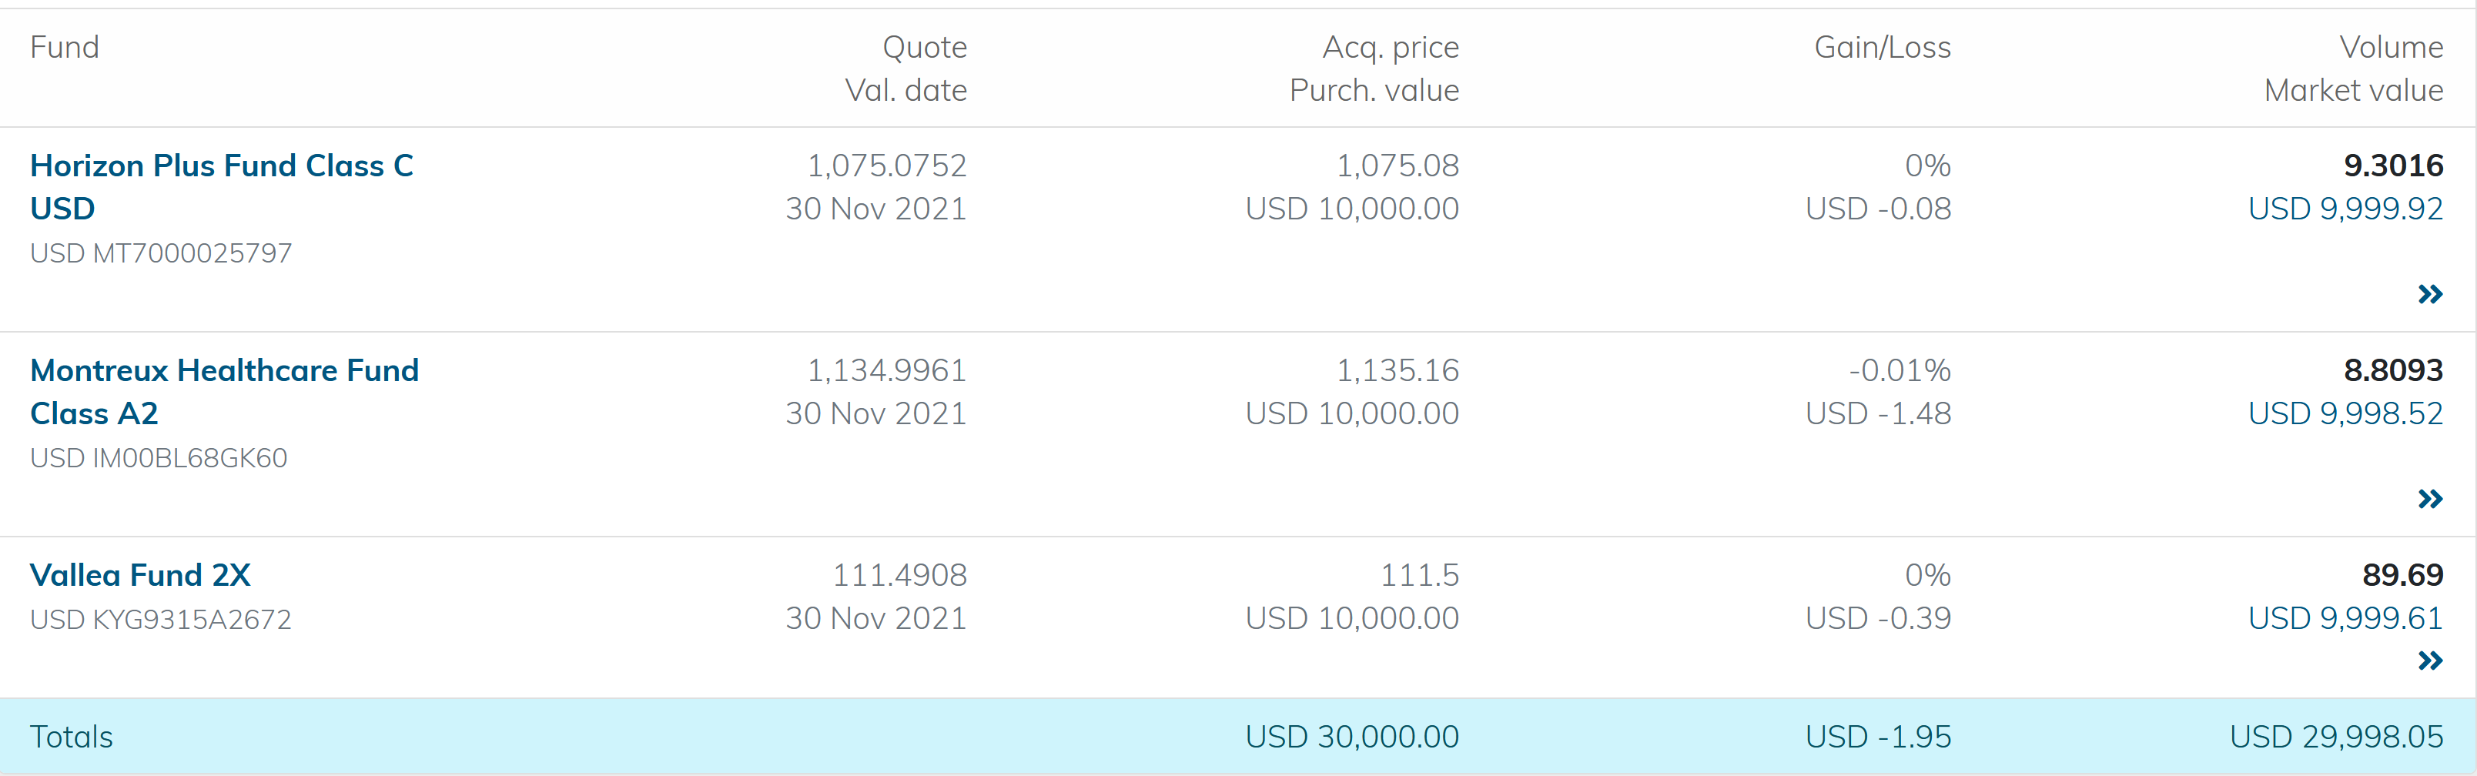Click the Quote column header
Image resolution: width=2477 pixels, height=776 pixels.
[924, 47]
